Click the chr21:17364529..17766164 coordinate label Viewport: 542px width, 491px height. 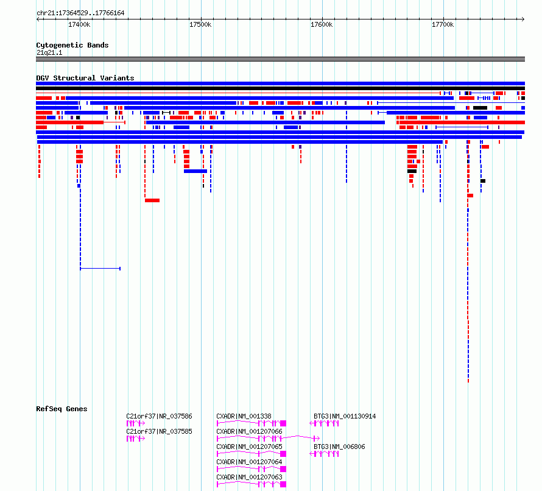pyautogui.click(x=80, y=13)
